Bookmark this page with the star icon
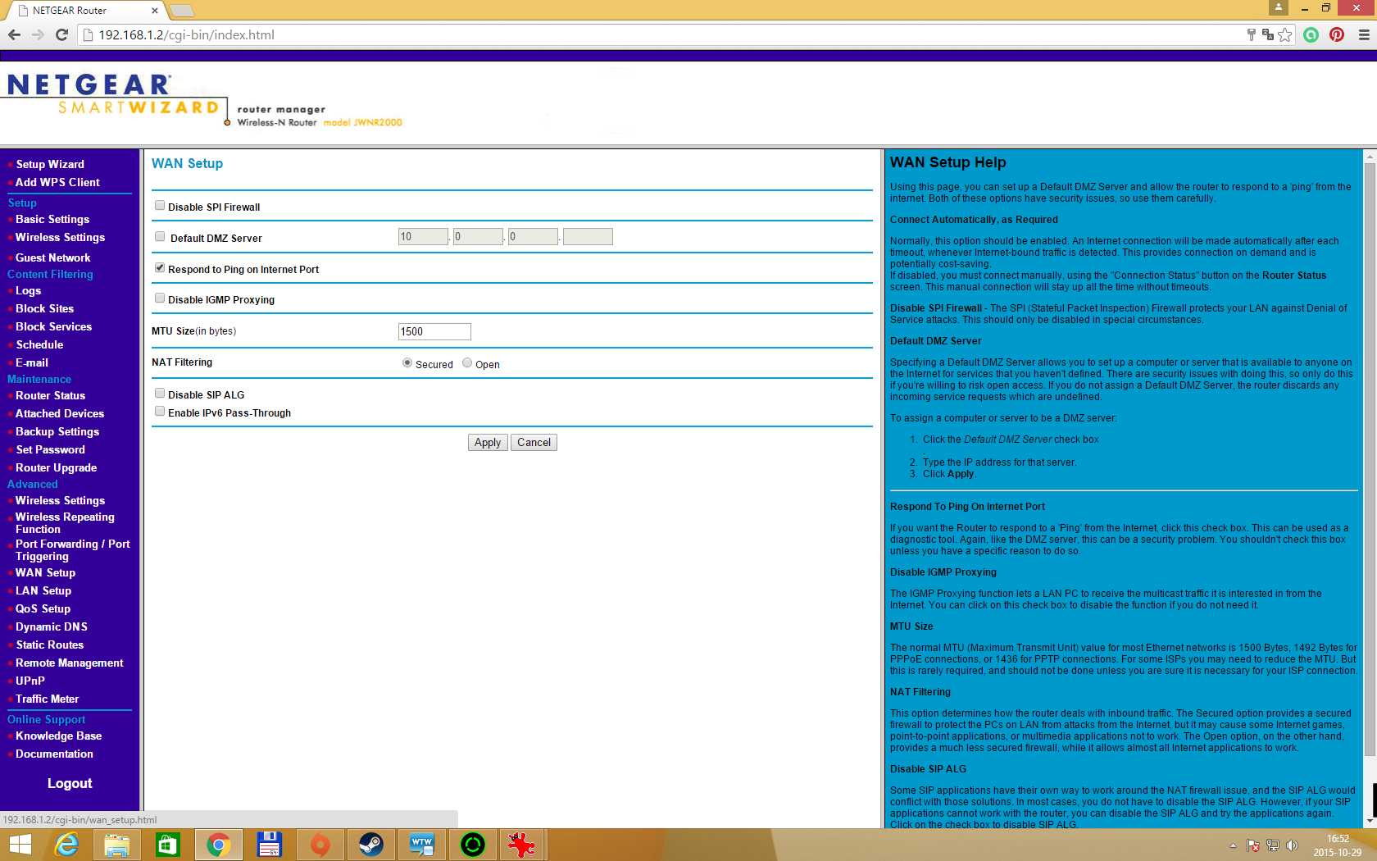The image size is (1377, 861). point(1285,34)
